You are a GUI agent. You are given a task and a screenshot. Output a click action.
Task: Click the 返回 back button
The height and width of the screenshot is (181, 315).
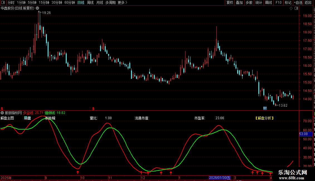(x=308, y=3)
